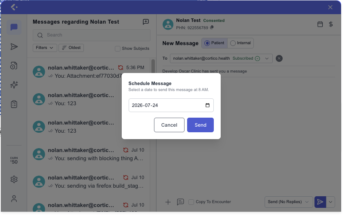Viewport: 345px width, 216px height.
Task: Open 'sending with blocking thing' conversation
Action: point(89,154)
